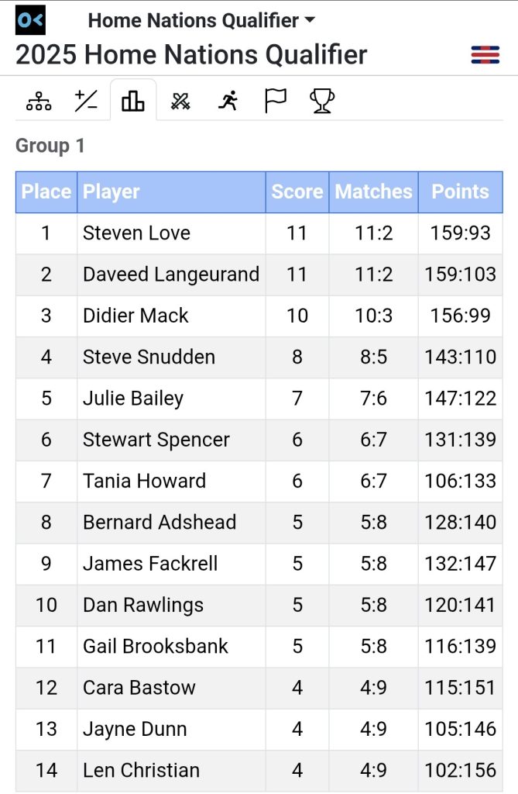Open the striped hamburger menu
Image resolution: width=518 pixels, height=794 pixels.
click(x=485, y=55)
